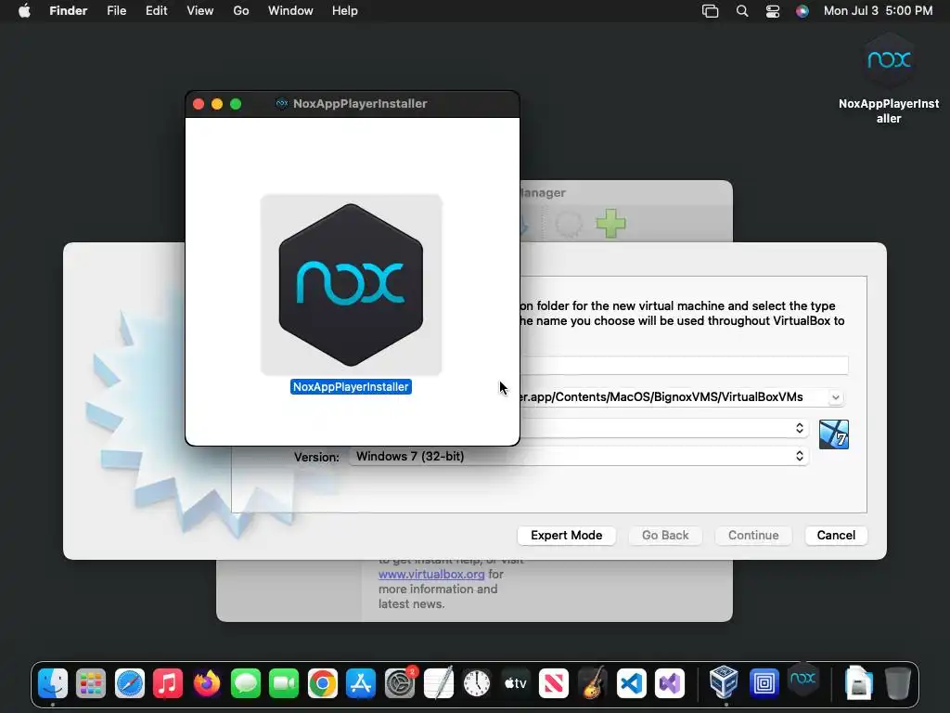Select the NoxAppPlayerInstaller filename label

[351, 387]
